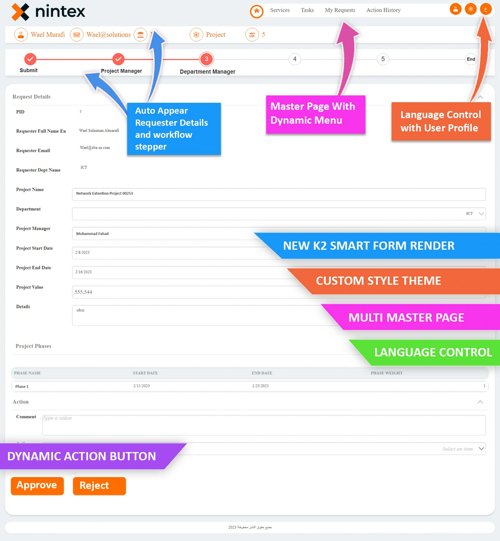Select the completed Submit step circle
Screen dimensions: 500x541
pyautogui.click(x=30, y=59)
